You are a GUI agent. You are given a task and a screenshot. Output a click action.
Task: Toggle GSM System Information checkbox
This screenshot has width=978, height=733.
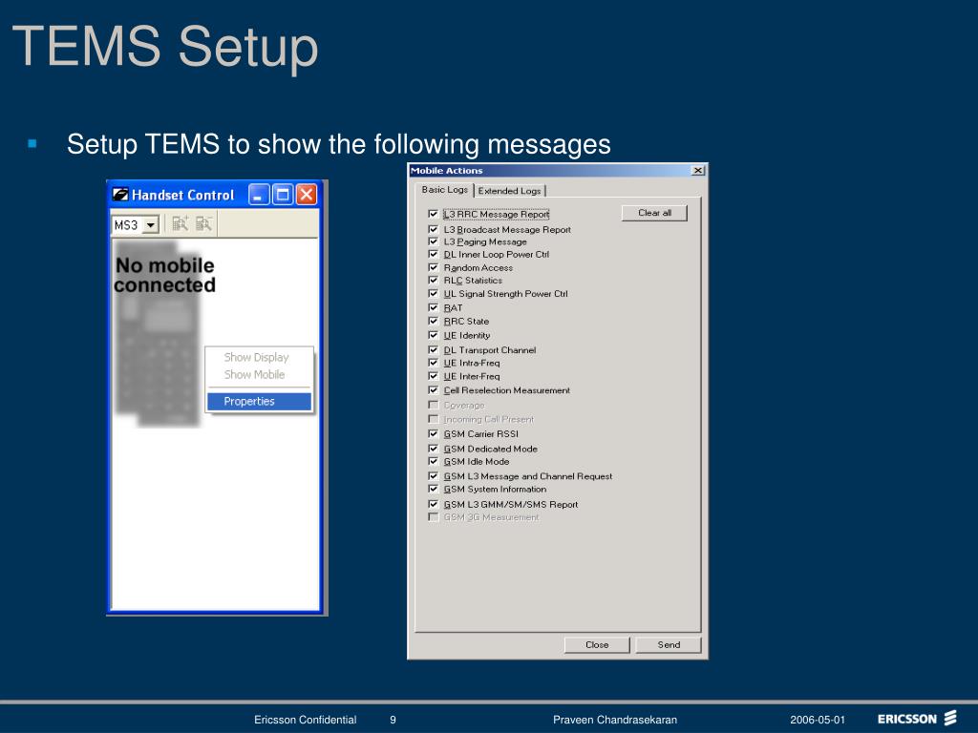(x=433, y=490)
